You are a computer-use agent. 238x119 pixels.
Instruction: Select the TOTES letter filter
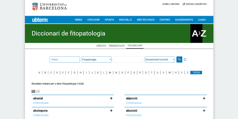click(x=196, y=72)
